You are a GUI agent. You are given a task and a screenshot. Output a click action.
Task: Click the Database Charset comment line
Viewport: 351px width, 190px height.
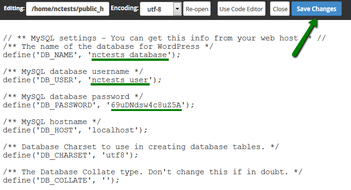point(140,147)
